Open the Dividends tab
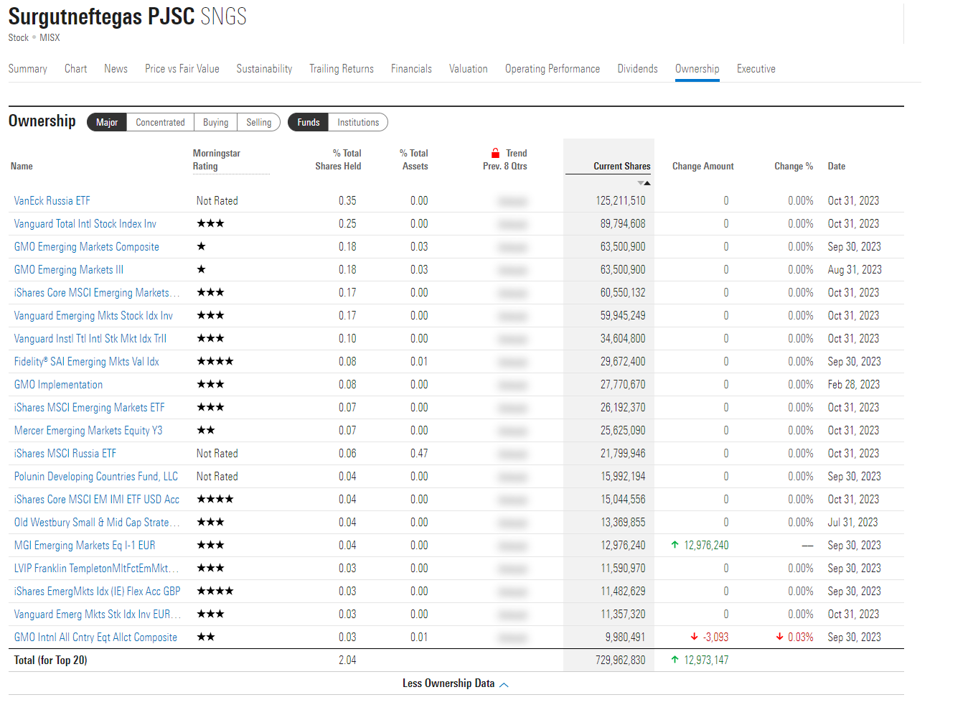The height and width of the screenshot is (705, 968). [637, 69]
